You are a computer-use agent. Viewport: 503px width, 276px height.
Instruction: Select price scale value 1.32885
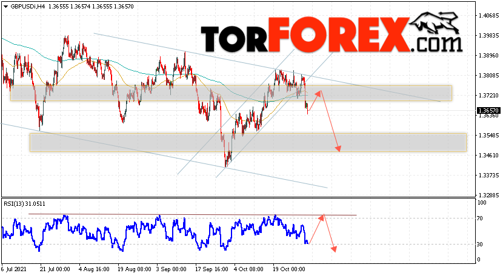pos(488,195)
